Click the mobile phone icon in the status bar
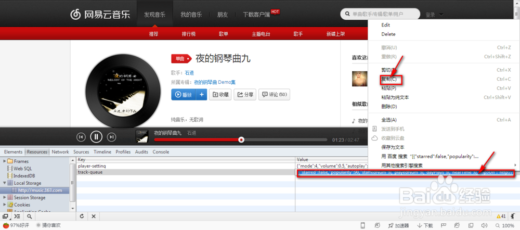Image resolution: width=520 pixels, height=230 pixels. point(363,226)
